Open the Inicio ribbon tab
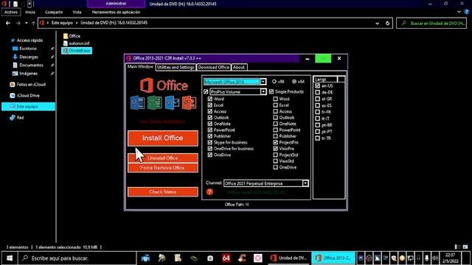Image resolution: width=472 pixels, height=265 pixels. [x=30, y=12]
